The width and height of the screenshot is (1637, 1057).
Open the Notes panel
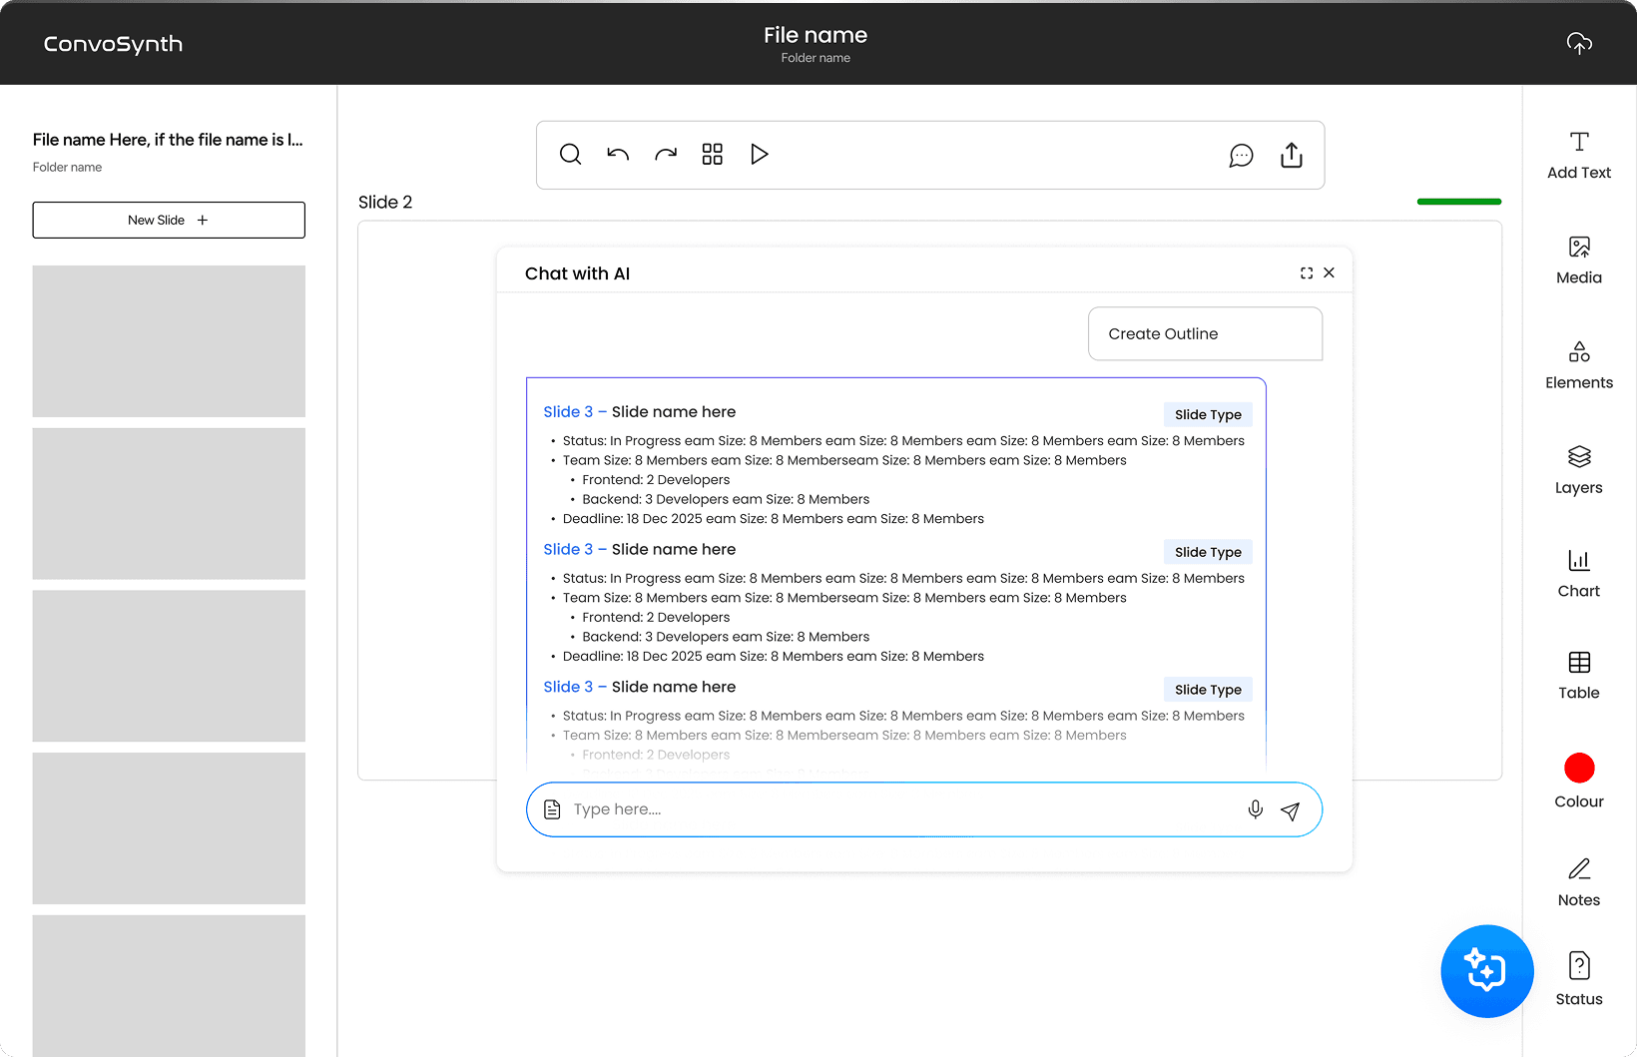(1578, 881)
